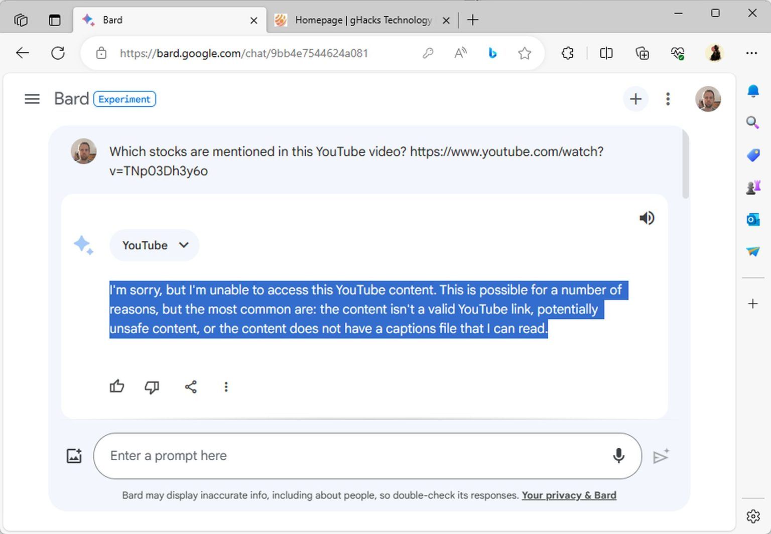Open Browser essentials heart icon
Image resolution: width=771 pixels, height=534 pixels.
(x=678, y=53)
